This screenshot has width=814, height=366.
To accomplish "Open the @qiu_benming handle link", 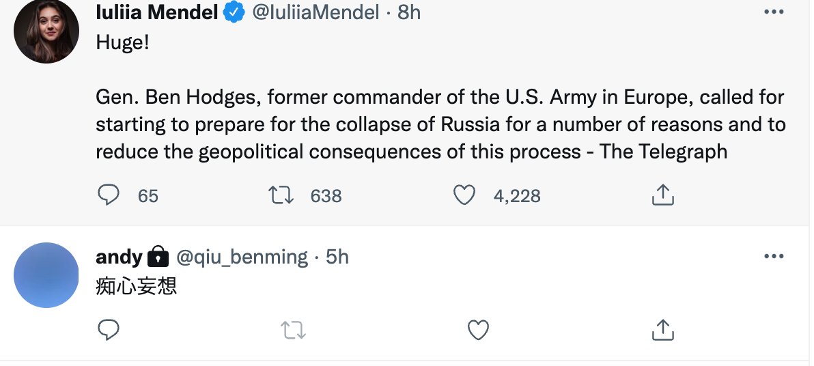I will [x=242, y=257].
